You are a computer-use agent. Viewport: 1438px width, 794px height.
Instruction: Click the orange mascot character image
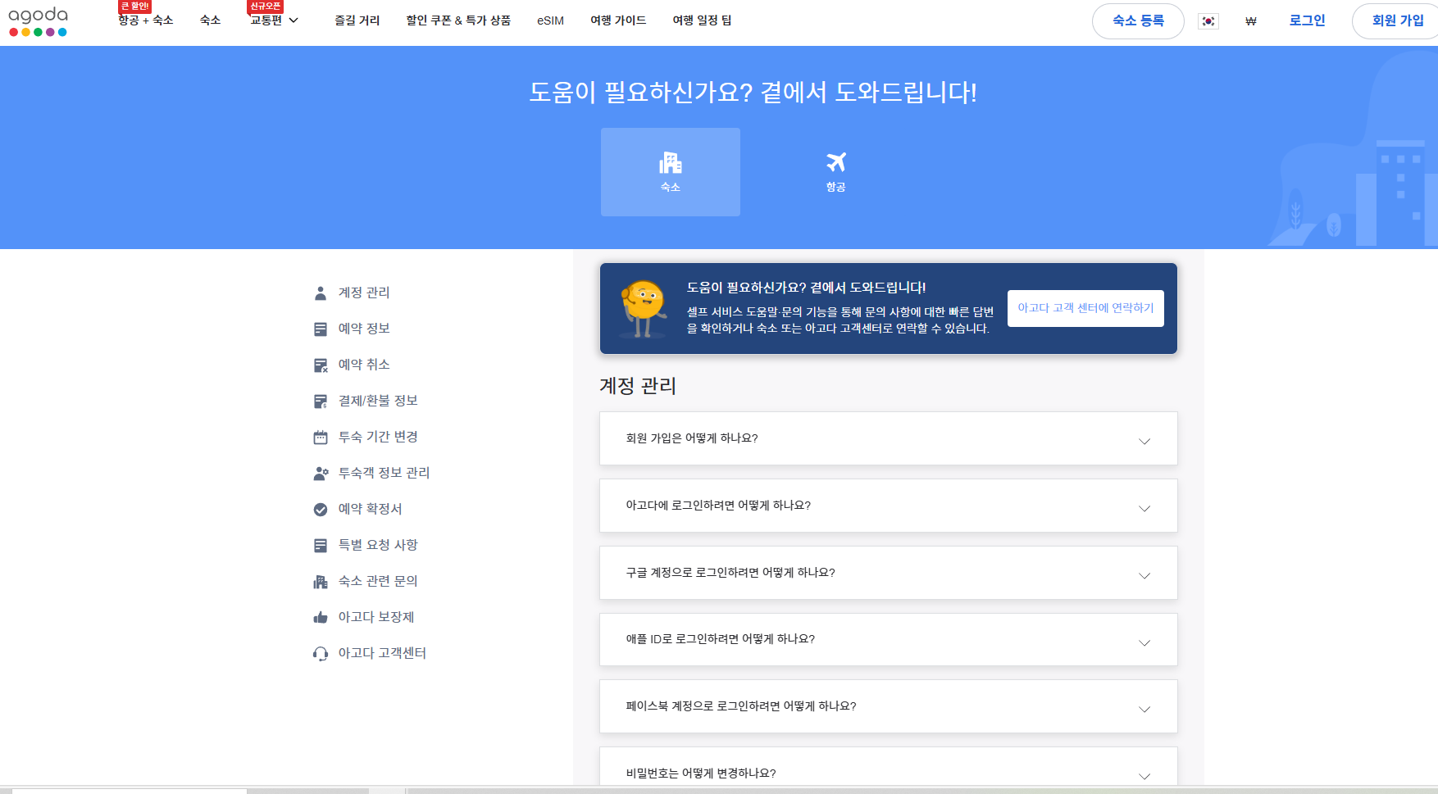(644, 308)
